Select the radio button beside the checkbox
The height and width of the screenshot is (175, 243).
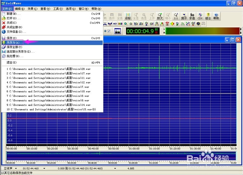[105, 31]
